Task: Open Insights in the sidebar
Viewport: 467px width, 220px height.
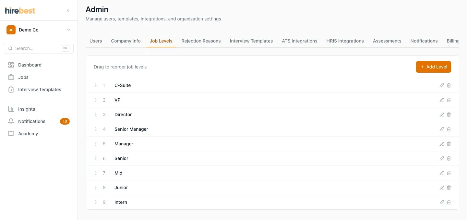Action: pos(39,109)
